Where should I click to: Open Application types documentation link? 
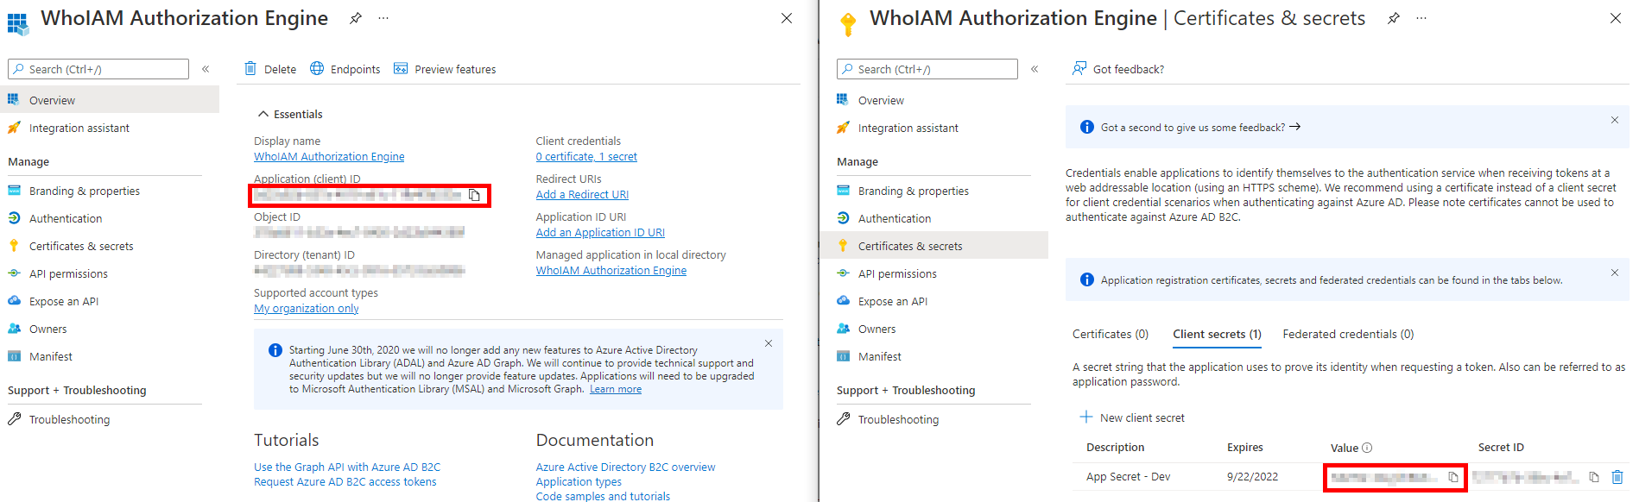tap(579, 482)
